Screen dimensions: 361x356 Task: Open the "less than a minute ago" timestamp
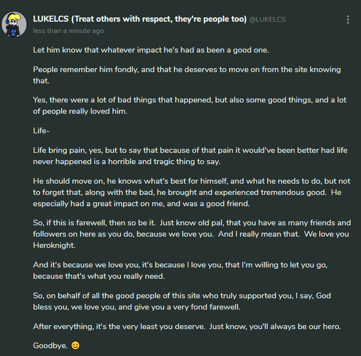(68, 31)
